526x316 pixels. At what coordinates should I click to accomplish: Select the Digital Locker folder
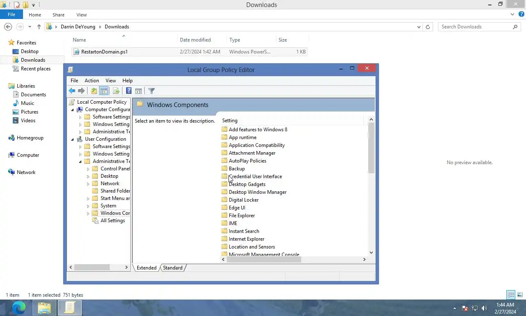240,200
